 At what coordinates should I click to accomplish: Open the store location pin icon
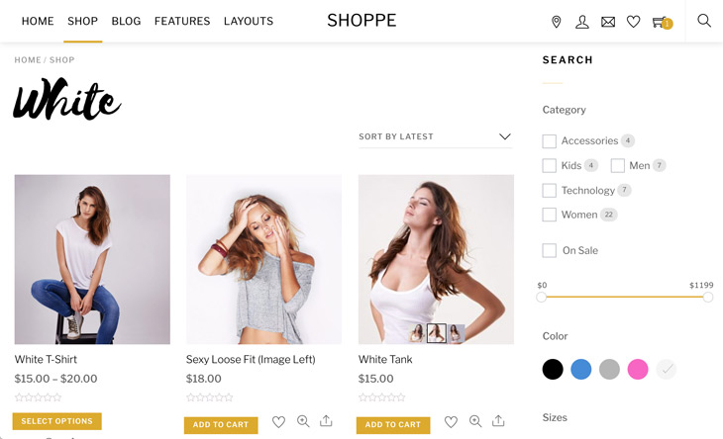click(x=557, y=22)
